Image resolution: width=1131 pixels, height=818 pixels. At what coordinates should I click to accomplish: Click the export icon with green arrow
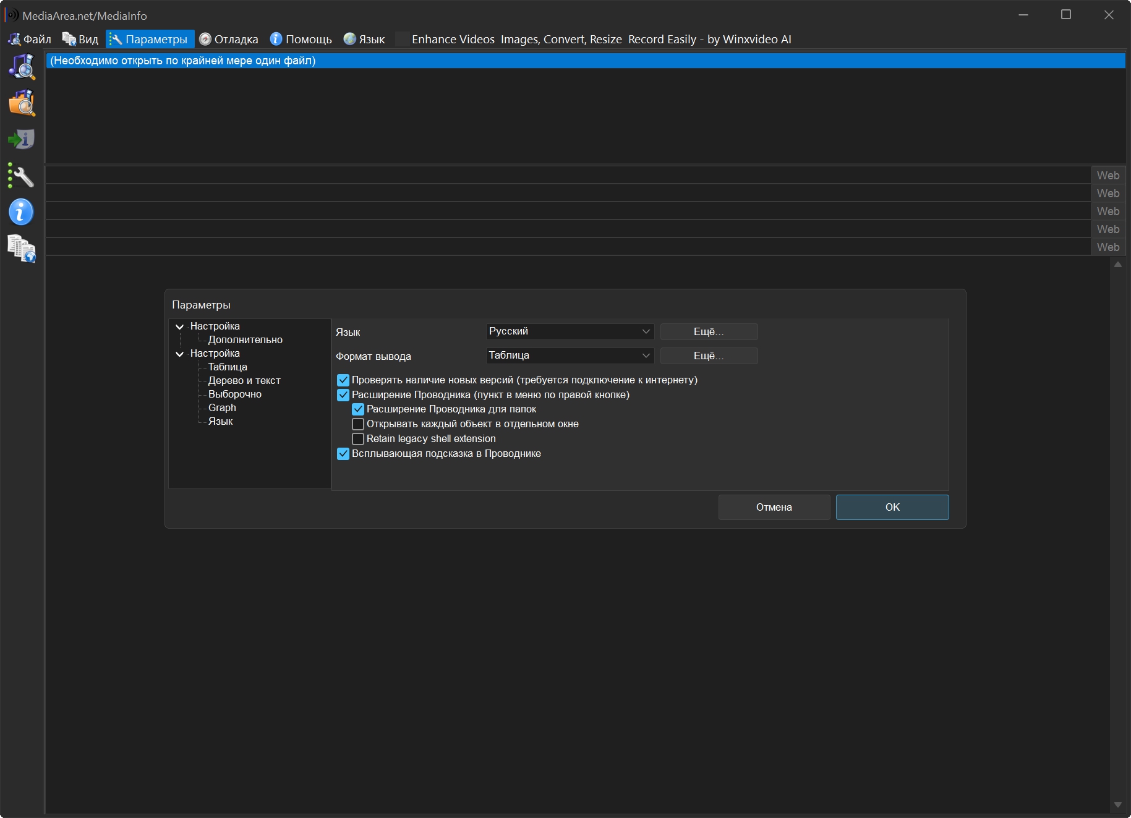click(x=22, y=139)
